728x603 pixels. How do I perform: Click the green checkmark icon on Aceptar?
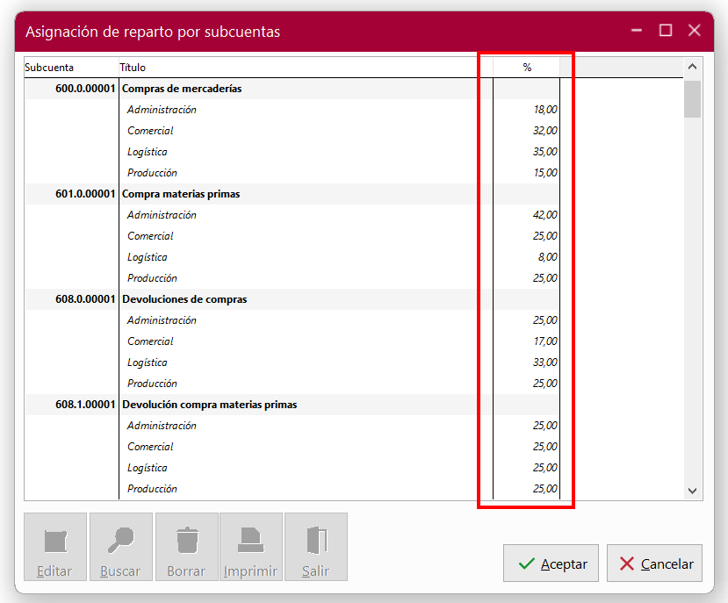524,563
